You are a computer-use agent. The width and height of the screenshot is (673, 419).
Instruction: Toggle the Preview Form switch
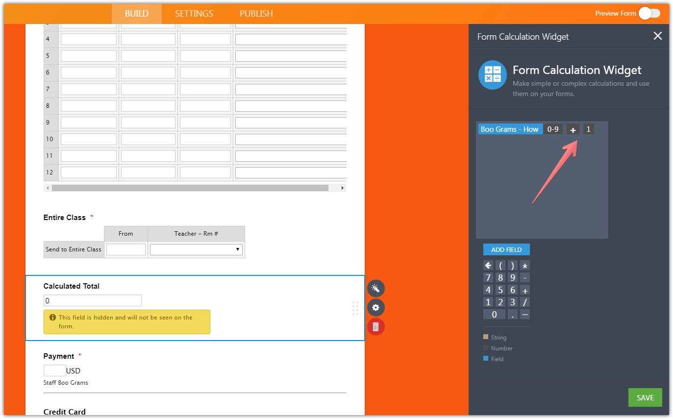click(x=648, y=14)
